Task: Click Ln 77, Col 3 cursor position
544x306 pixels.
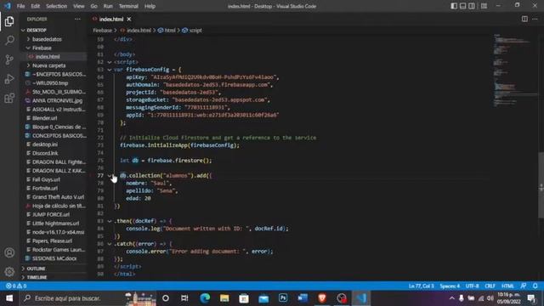Action: [x=422, y=286]
